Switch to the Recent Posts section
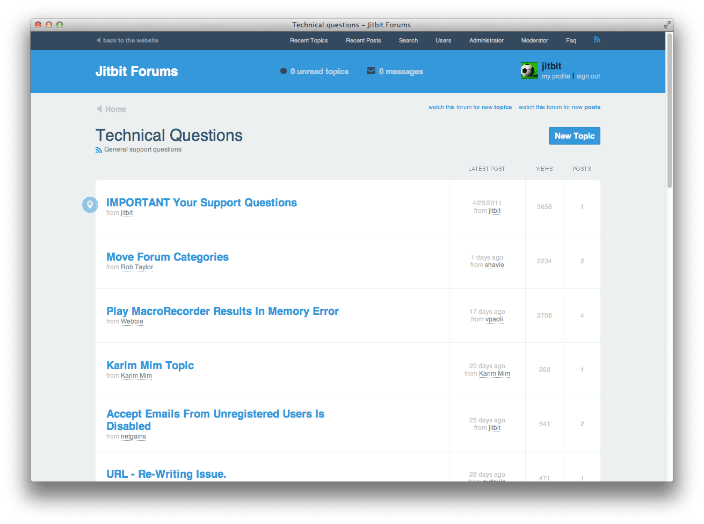Screen dimensions: 704x524 [x=363, y=40]
